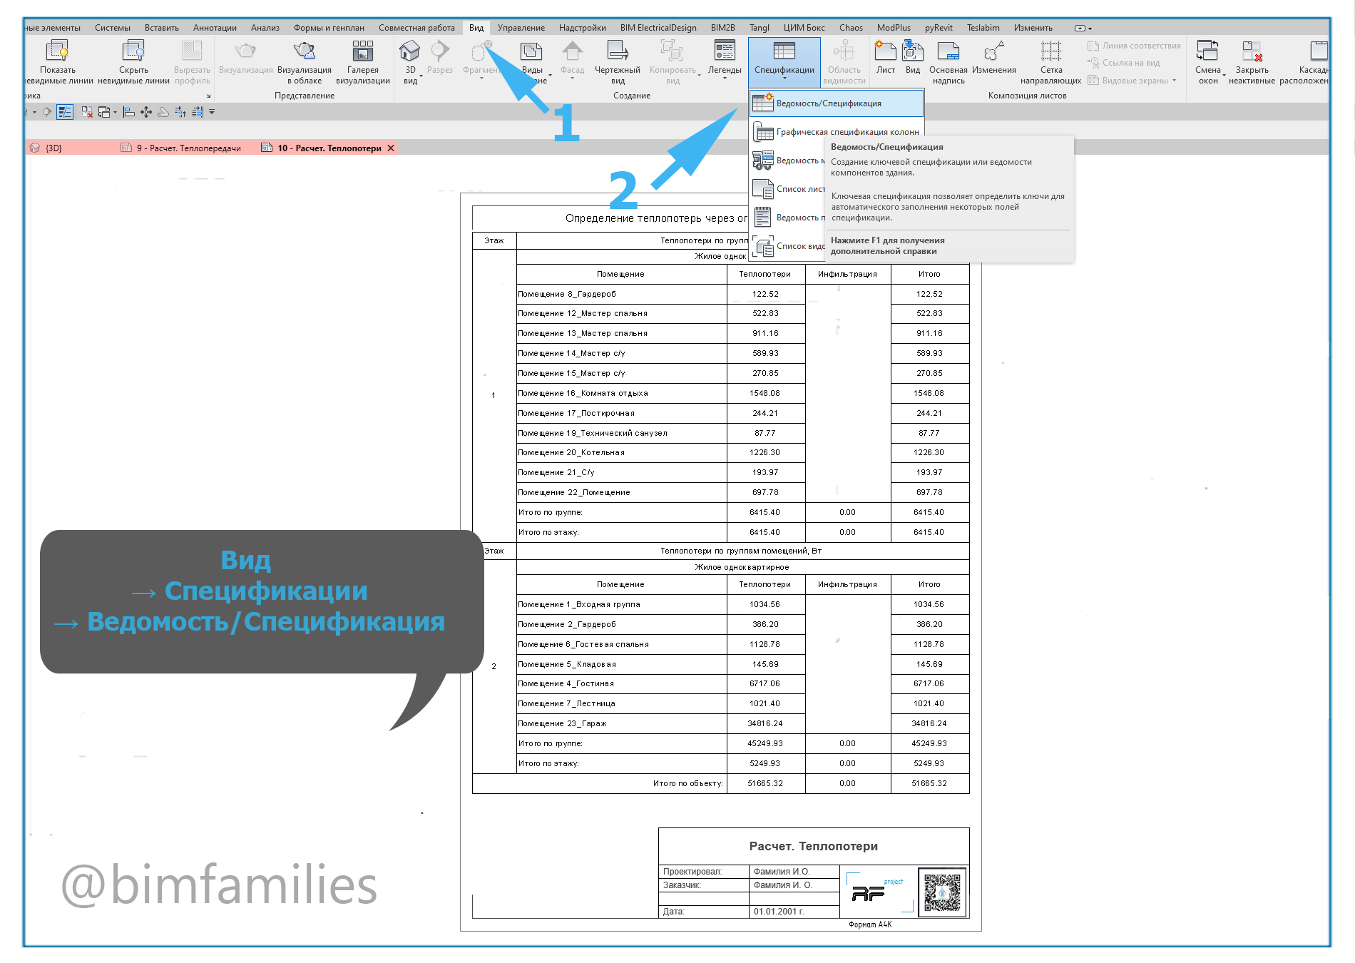Click the Guide grid (Сетка направляющих) tool
Image resolution: width=1355 pixels, height=963 pixels.
[x=1050, y=62]
